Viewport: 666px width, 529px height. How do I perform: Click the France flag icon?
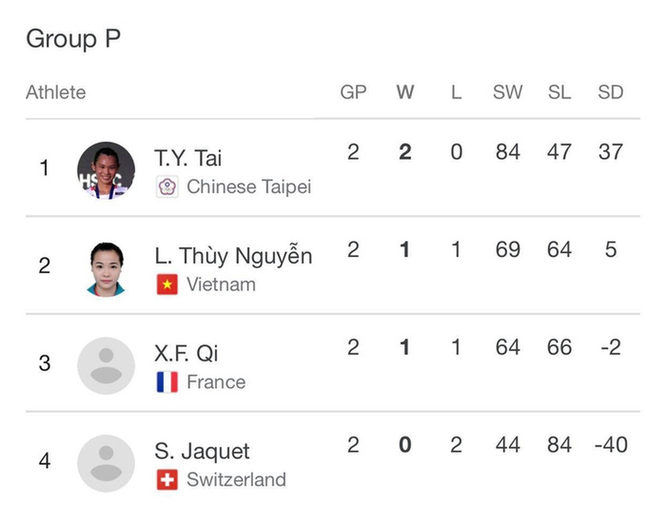[167, 382]
